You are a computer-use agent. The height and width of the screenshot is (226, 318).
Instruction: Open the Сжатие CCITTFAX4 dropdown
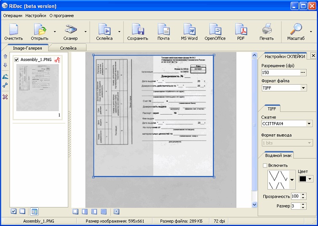309,123
